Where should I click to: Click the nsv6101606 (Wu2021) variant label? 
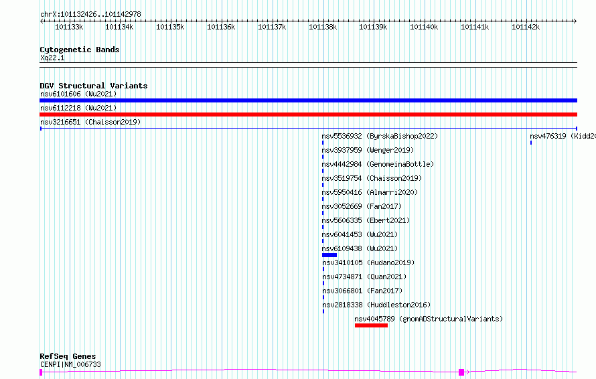[78, 94]
